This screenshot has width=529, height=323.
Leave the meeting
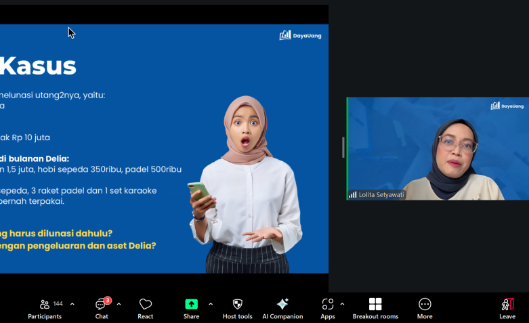click(x=507, y=308)
